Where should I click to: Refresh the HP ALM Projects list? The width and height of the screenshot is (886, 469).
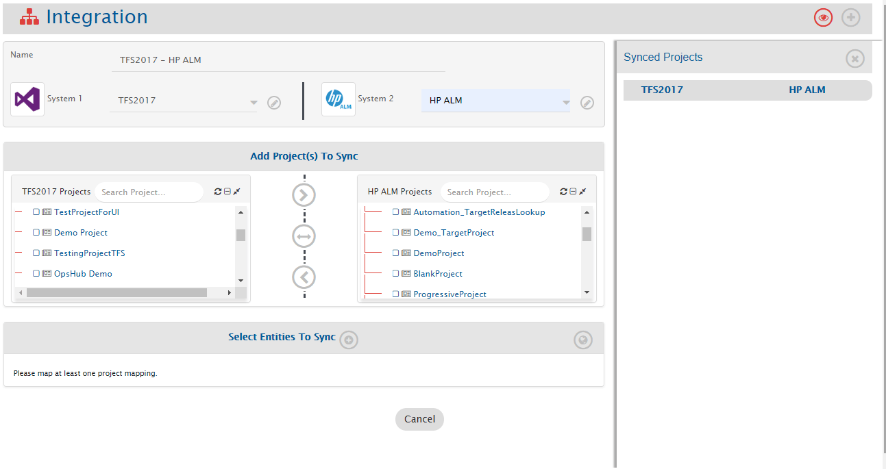[563, 192]
